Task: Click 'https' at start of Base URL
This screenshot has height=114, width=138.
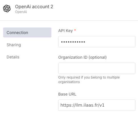Action: 65,105
